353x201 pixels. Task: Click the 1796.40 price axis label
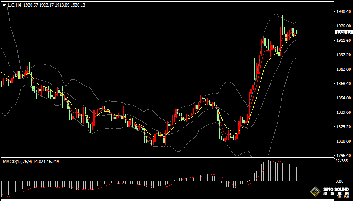click(343, 156)
